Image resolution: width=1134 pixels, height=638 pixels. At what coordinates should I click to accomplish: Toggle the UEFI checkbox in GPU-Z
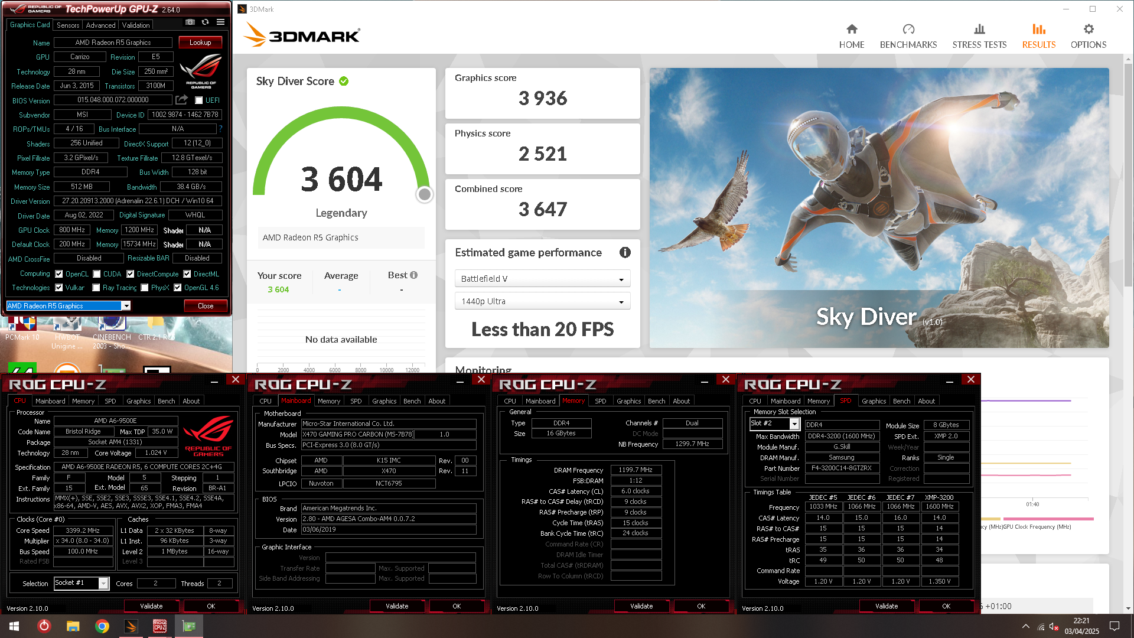pos(199,100)
